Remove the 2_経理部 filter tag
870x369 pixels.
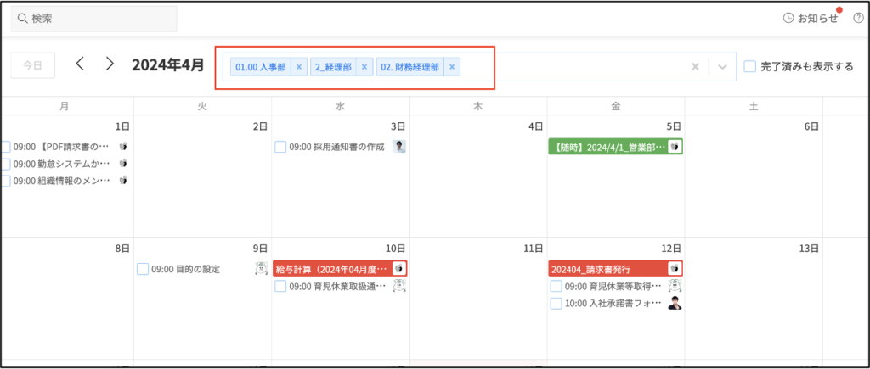click(364, 67)
